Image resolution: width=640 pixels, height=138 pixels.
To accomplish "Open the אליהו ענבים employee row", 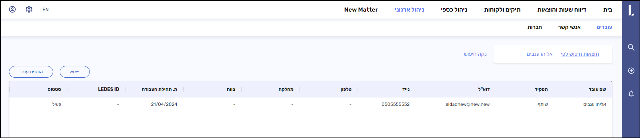I will tap(594, 104).
